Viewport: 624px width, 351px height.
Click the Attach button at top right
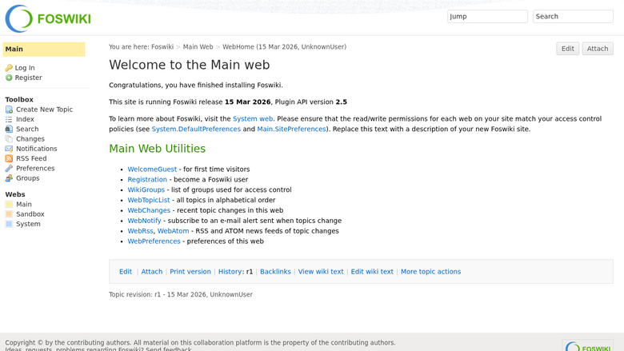[598, 49]
